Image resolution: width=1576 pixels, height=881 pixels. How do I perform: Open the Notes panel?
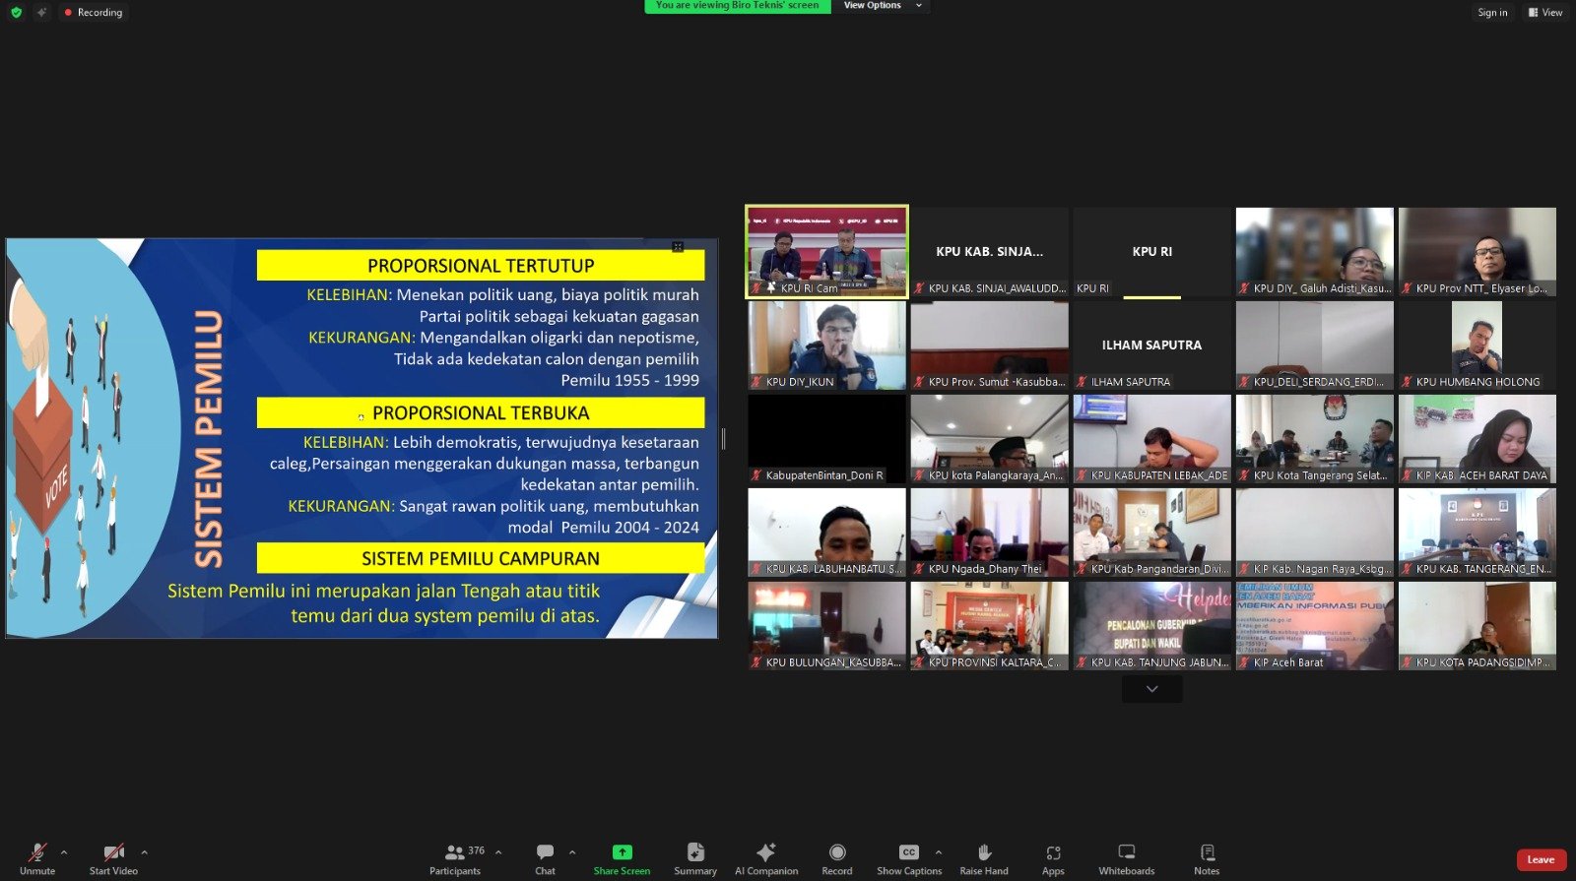pyautogui.click(x=1207, y=857)
